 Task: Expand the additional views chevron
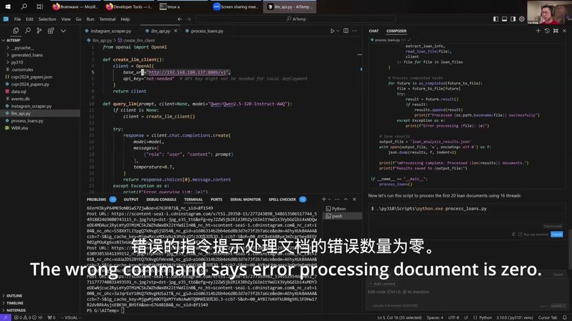click(63, 31)
